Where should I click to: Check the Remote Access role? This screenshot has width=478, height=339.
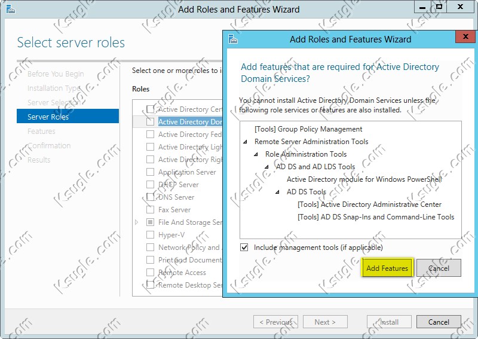151,272
